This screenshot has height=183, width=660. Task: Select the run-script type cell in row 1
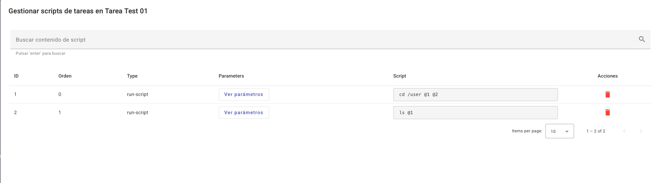click(x=137, y=95)
